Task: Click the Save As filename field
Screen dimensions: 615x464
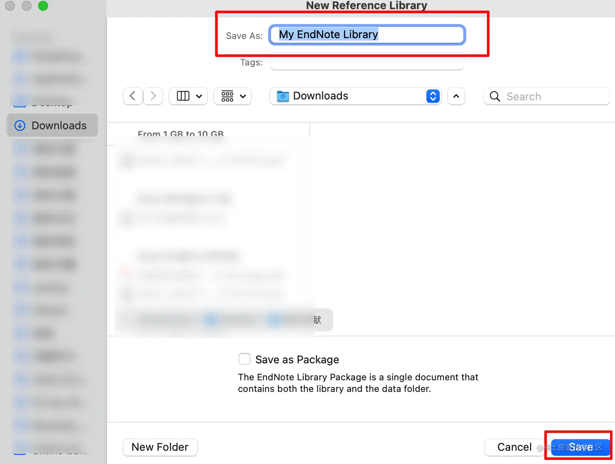Action: click(x=367, y=34)
